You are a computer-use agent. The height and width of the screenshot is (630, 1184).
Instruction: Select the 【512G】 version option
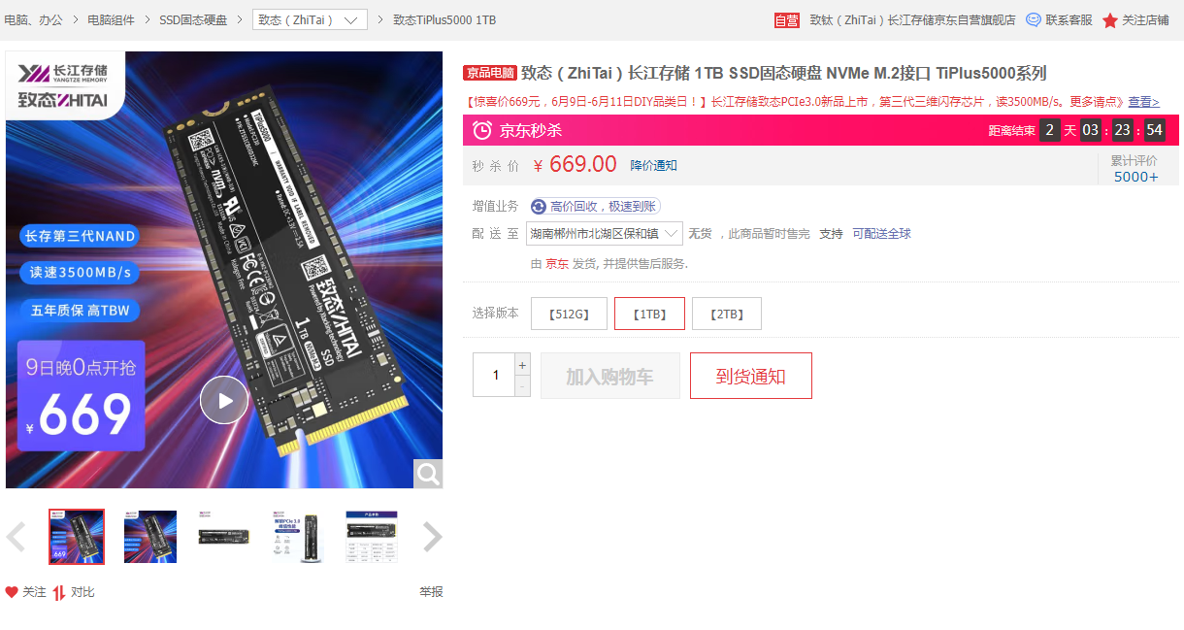coord(569,314)
